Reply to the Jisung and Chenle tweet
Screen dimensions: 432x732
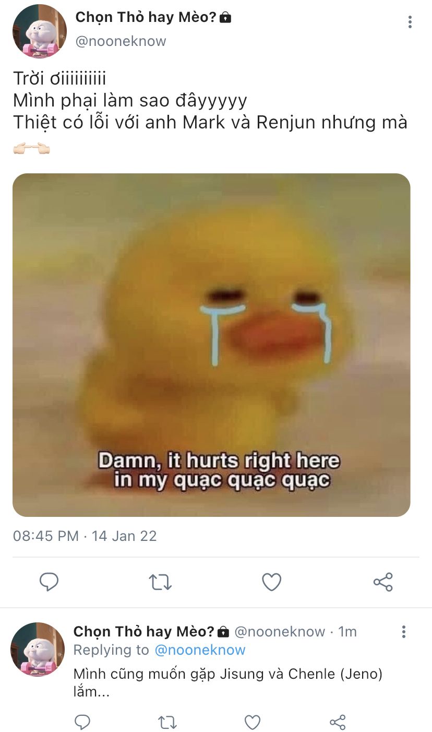coord(82,722)
